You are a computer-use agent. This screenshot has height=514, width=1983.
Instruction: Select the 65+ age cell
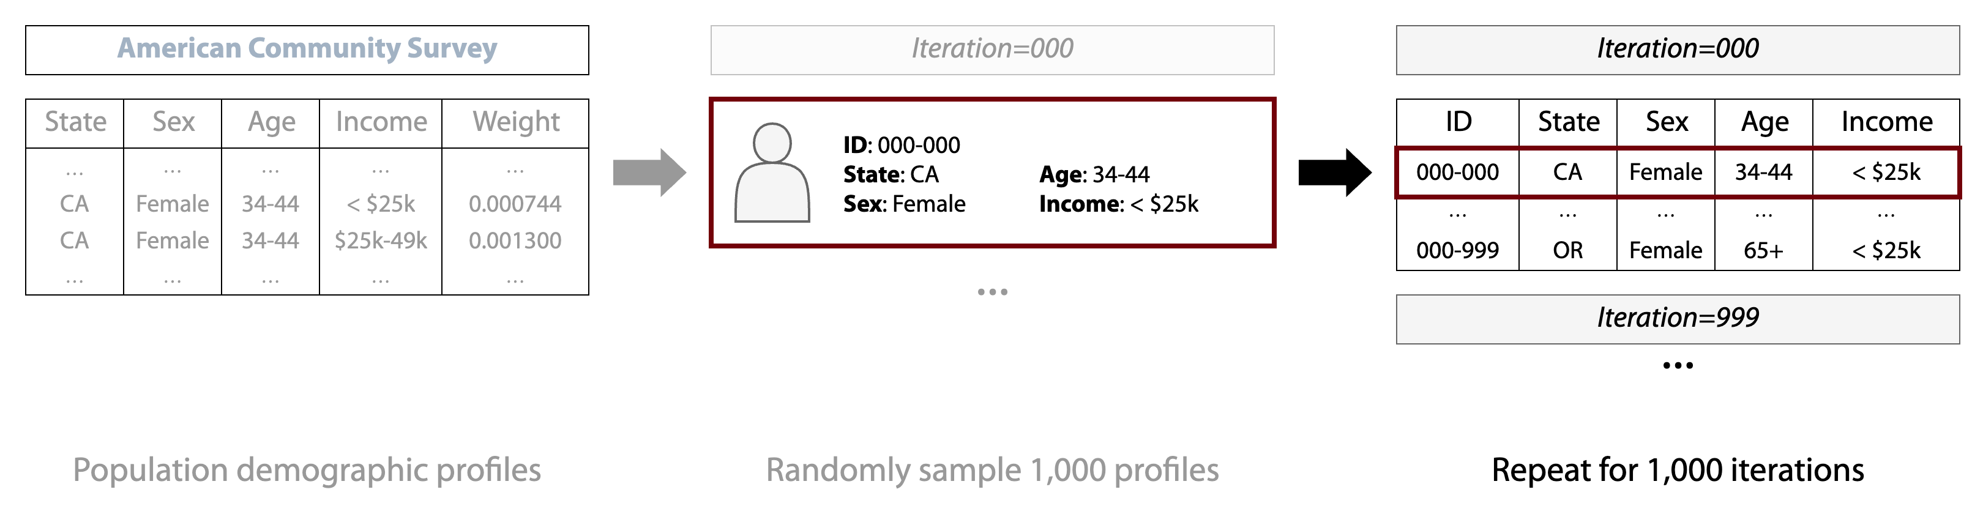pyautogui.click(x=1763, y=250)
